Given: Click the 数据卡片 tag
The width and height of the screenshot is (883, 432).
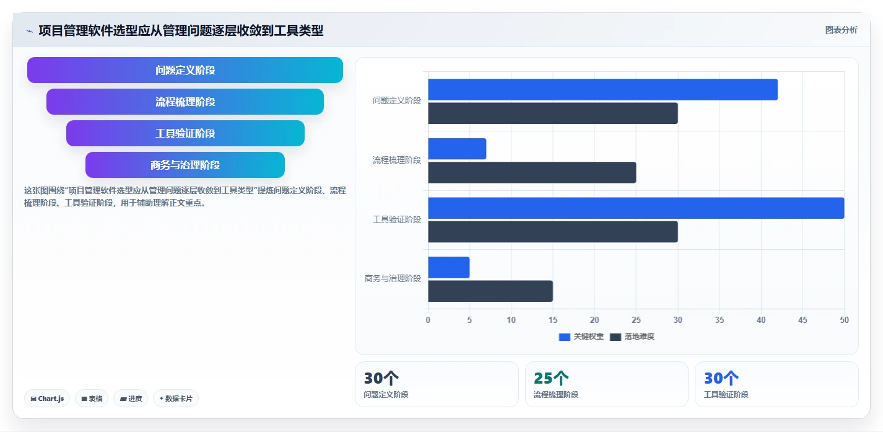Looking at the screenshot, I should pos(176,399).
